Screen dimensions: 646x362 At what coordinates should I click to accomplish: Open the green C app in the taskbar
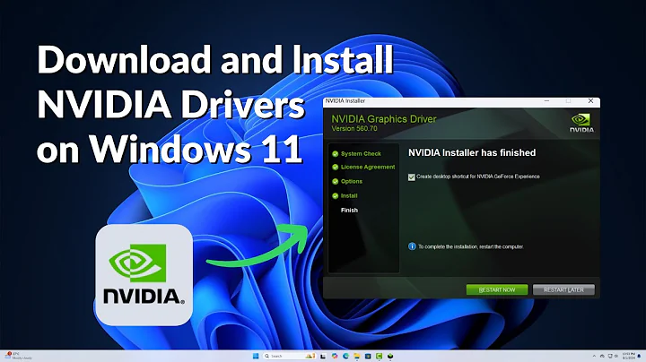(379, 357)
